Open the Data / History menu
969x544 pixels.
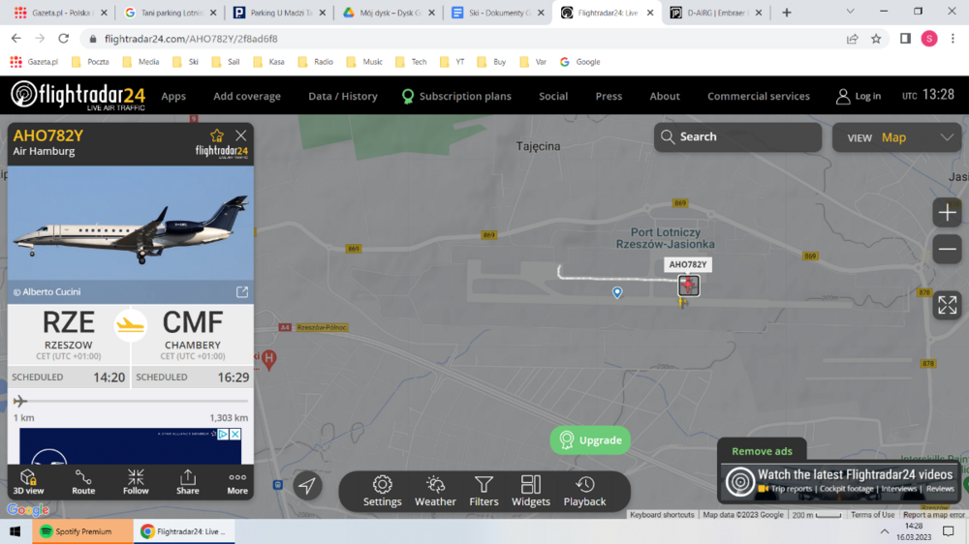[x=342, y=96]
